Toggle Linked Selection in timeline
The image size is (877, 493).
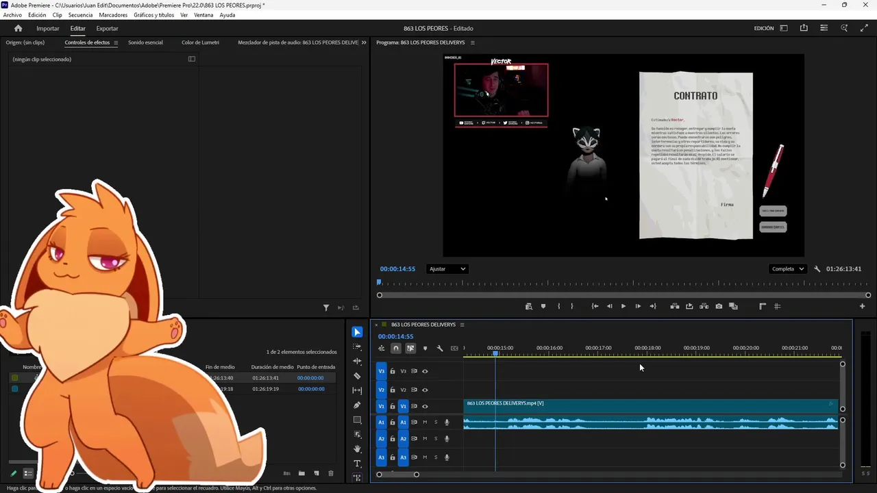[410, 349]
